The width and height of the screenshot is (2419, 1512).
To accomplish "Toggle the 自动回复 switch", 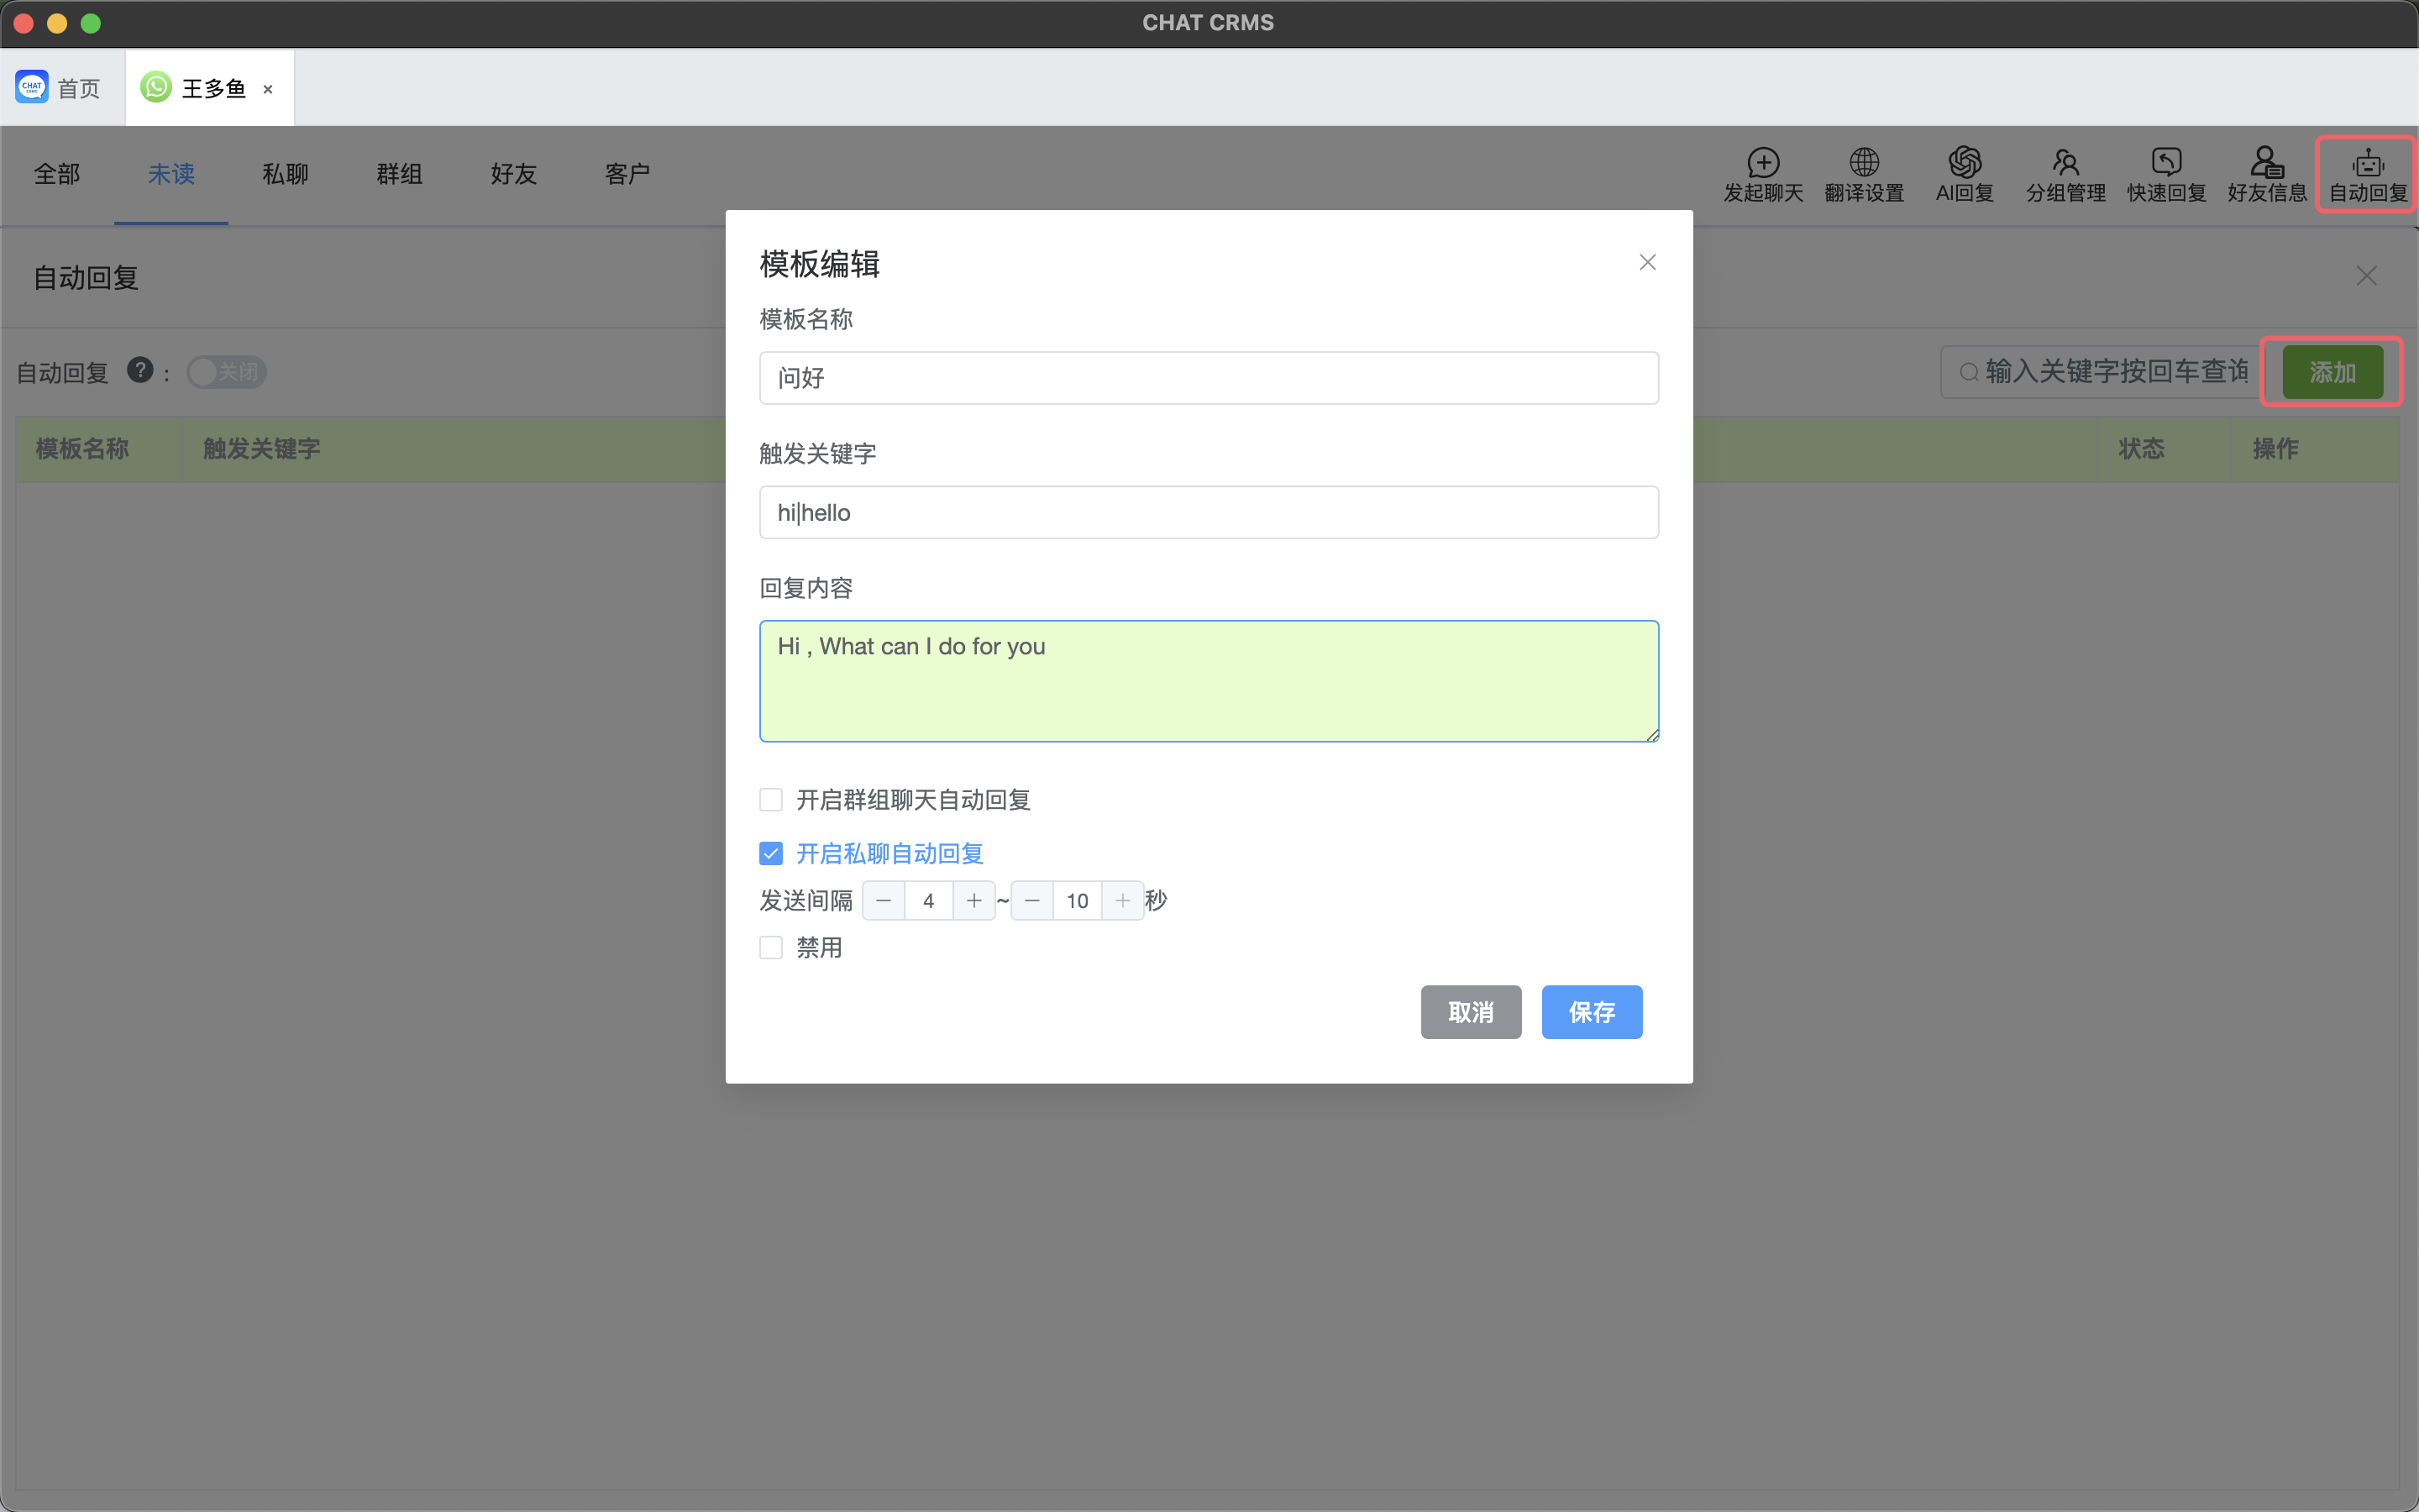I will click(227, 372).
